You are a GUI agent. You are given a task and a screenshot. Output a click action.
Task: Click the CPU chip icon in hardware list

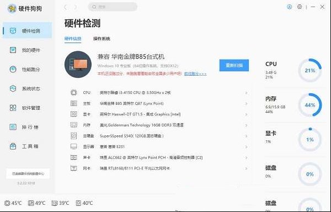click(74, 93)
